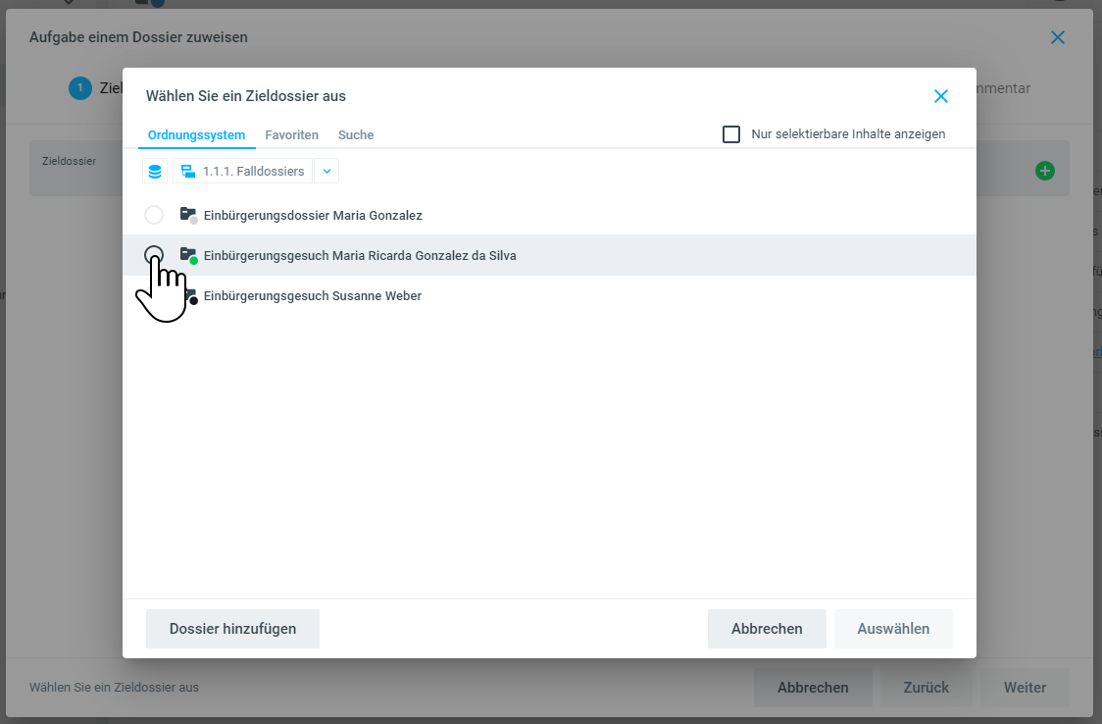This screenshot has height=724, width=1102.
Task: Click the Dossier hinzufügen button
Action: [232, 629]
